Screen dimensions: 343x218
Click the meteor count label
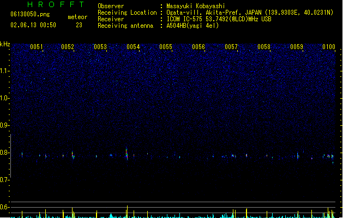(x=77, y=17)
